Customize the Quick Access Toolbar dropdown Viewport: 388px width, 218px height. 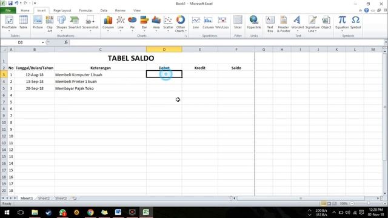pos(35,3)
